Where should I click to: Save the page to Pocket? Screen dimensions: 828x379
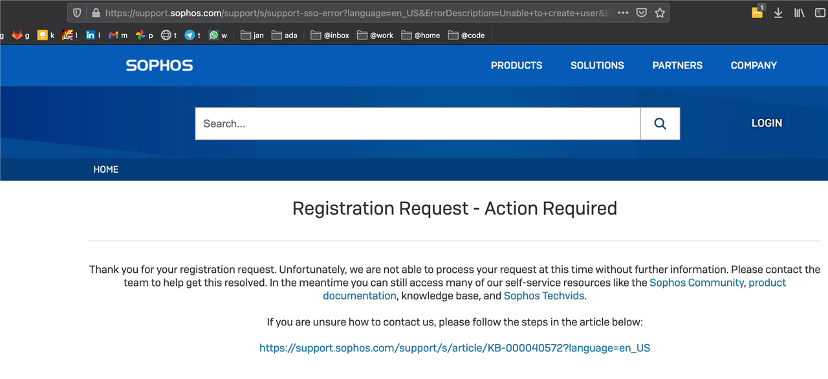click(642, 13)
